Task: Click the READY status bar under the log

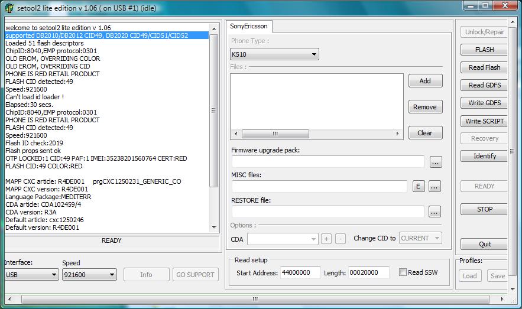Action: [112, 240]
